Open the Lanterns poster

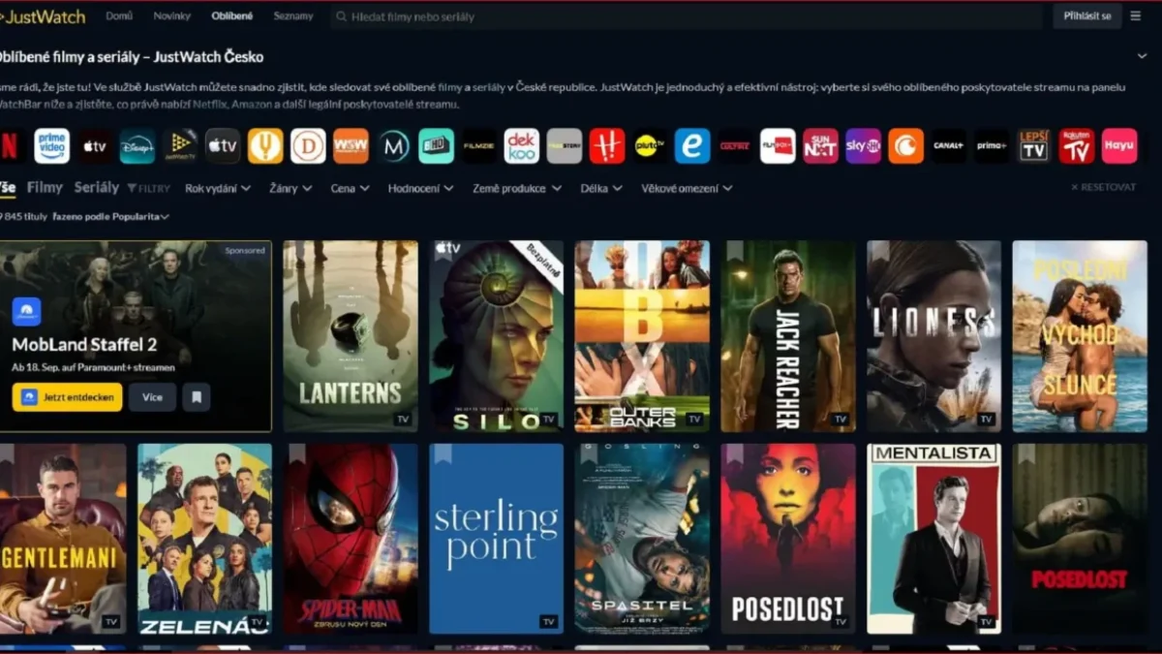351,336
